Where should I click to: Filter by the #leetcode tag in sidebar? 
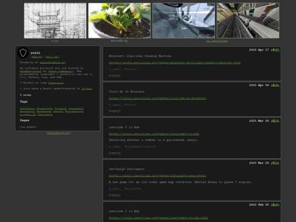click(x=45, y=115)
